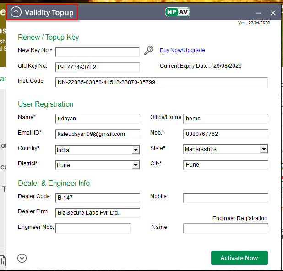Screen dimensions: 283x271
Task: Click the Name field containing udayan
Action: (97, 119)
